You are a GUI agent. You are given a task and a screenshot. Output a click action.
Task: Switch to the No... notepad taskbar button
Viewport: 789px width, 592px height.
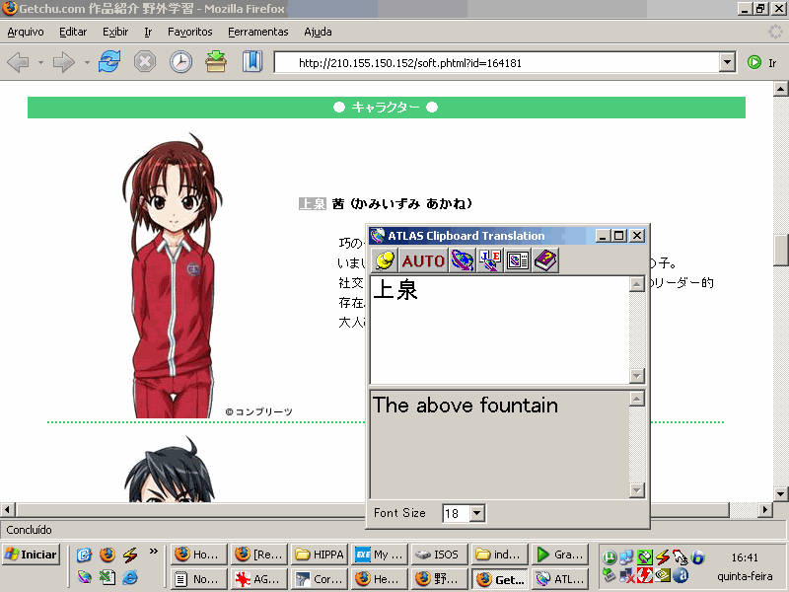point(199,579)
